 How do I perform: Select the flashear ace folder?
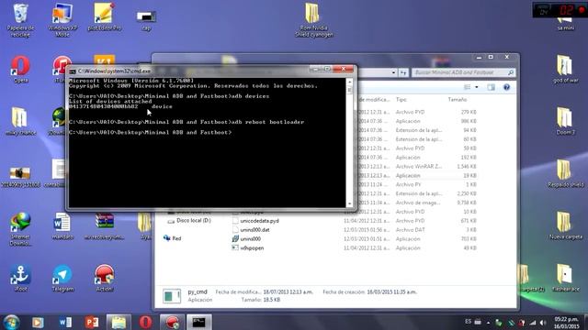(565, 278)
